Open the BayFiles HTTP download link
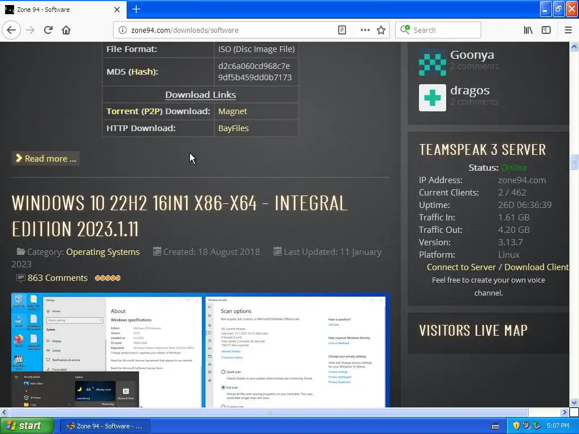This screenshot has height=434, width=579. [x=234, y=128]
